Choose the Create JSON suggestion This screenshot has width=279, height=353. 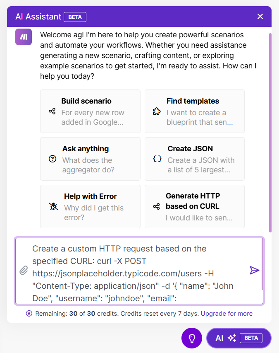(194, 159)
